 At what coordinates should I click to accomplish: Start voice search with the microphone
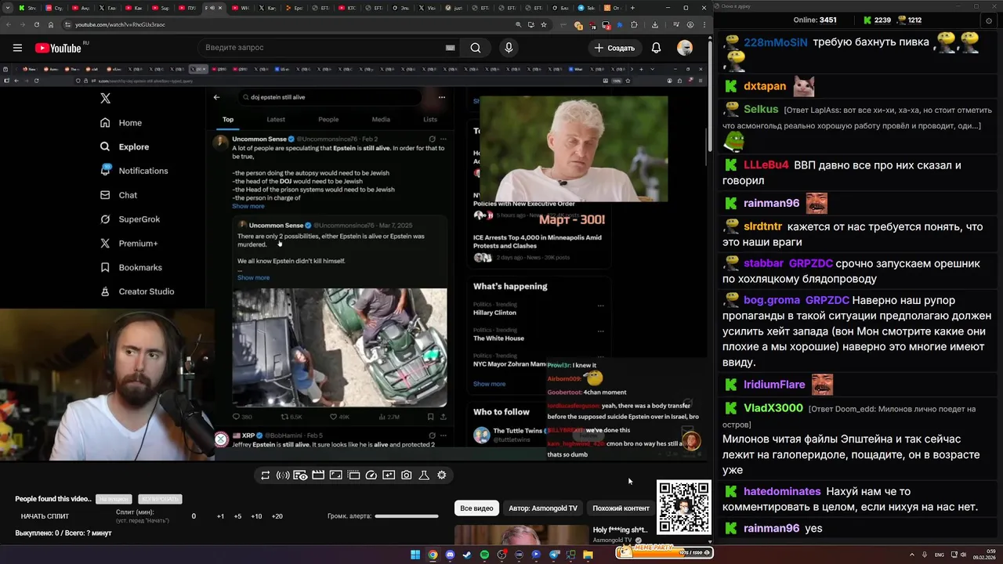[x=509, y=48]
